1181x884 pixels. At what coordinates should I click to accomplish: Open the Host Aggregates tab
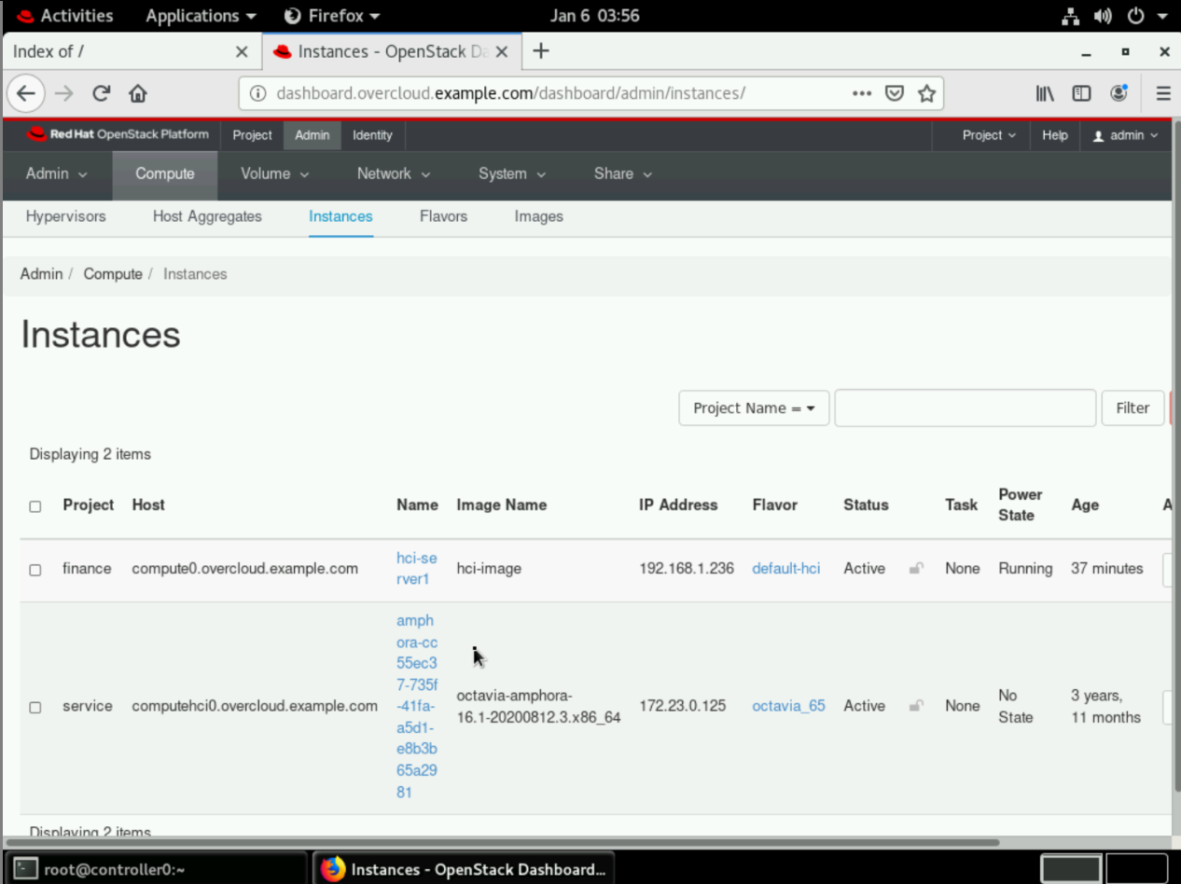(x=207, y=216)
